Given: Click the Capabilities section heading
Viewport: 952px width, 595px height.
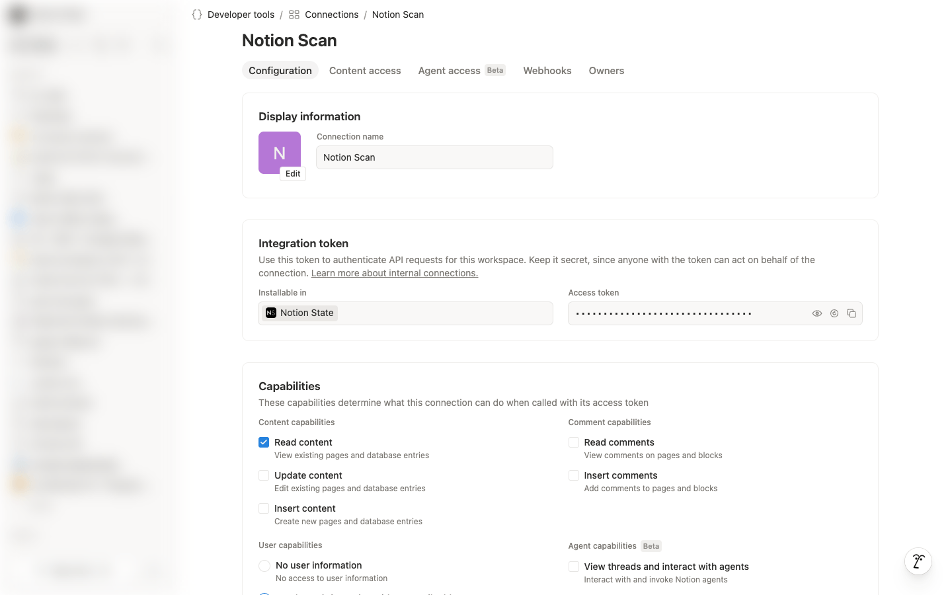Looking at the screenshot, I should (x=290, y=386).
